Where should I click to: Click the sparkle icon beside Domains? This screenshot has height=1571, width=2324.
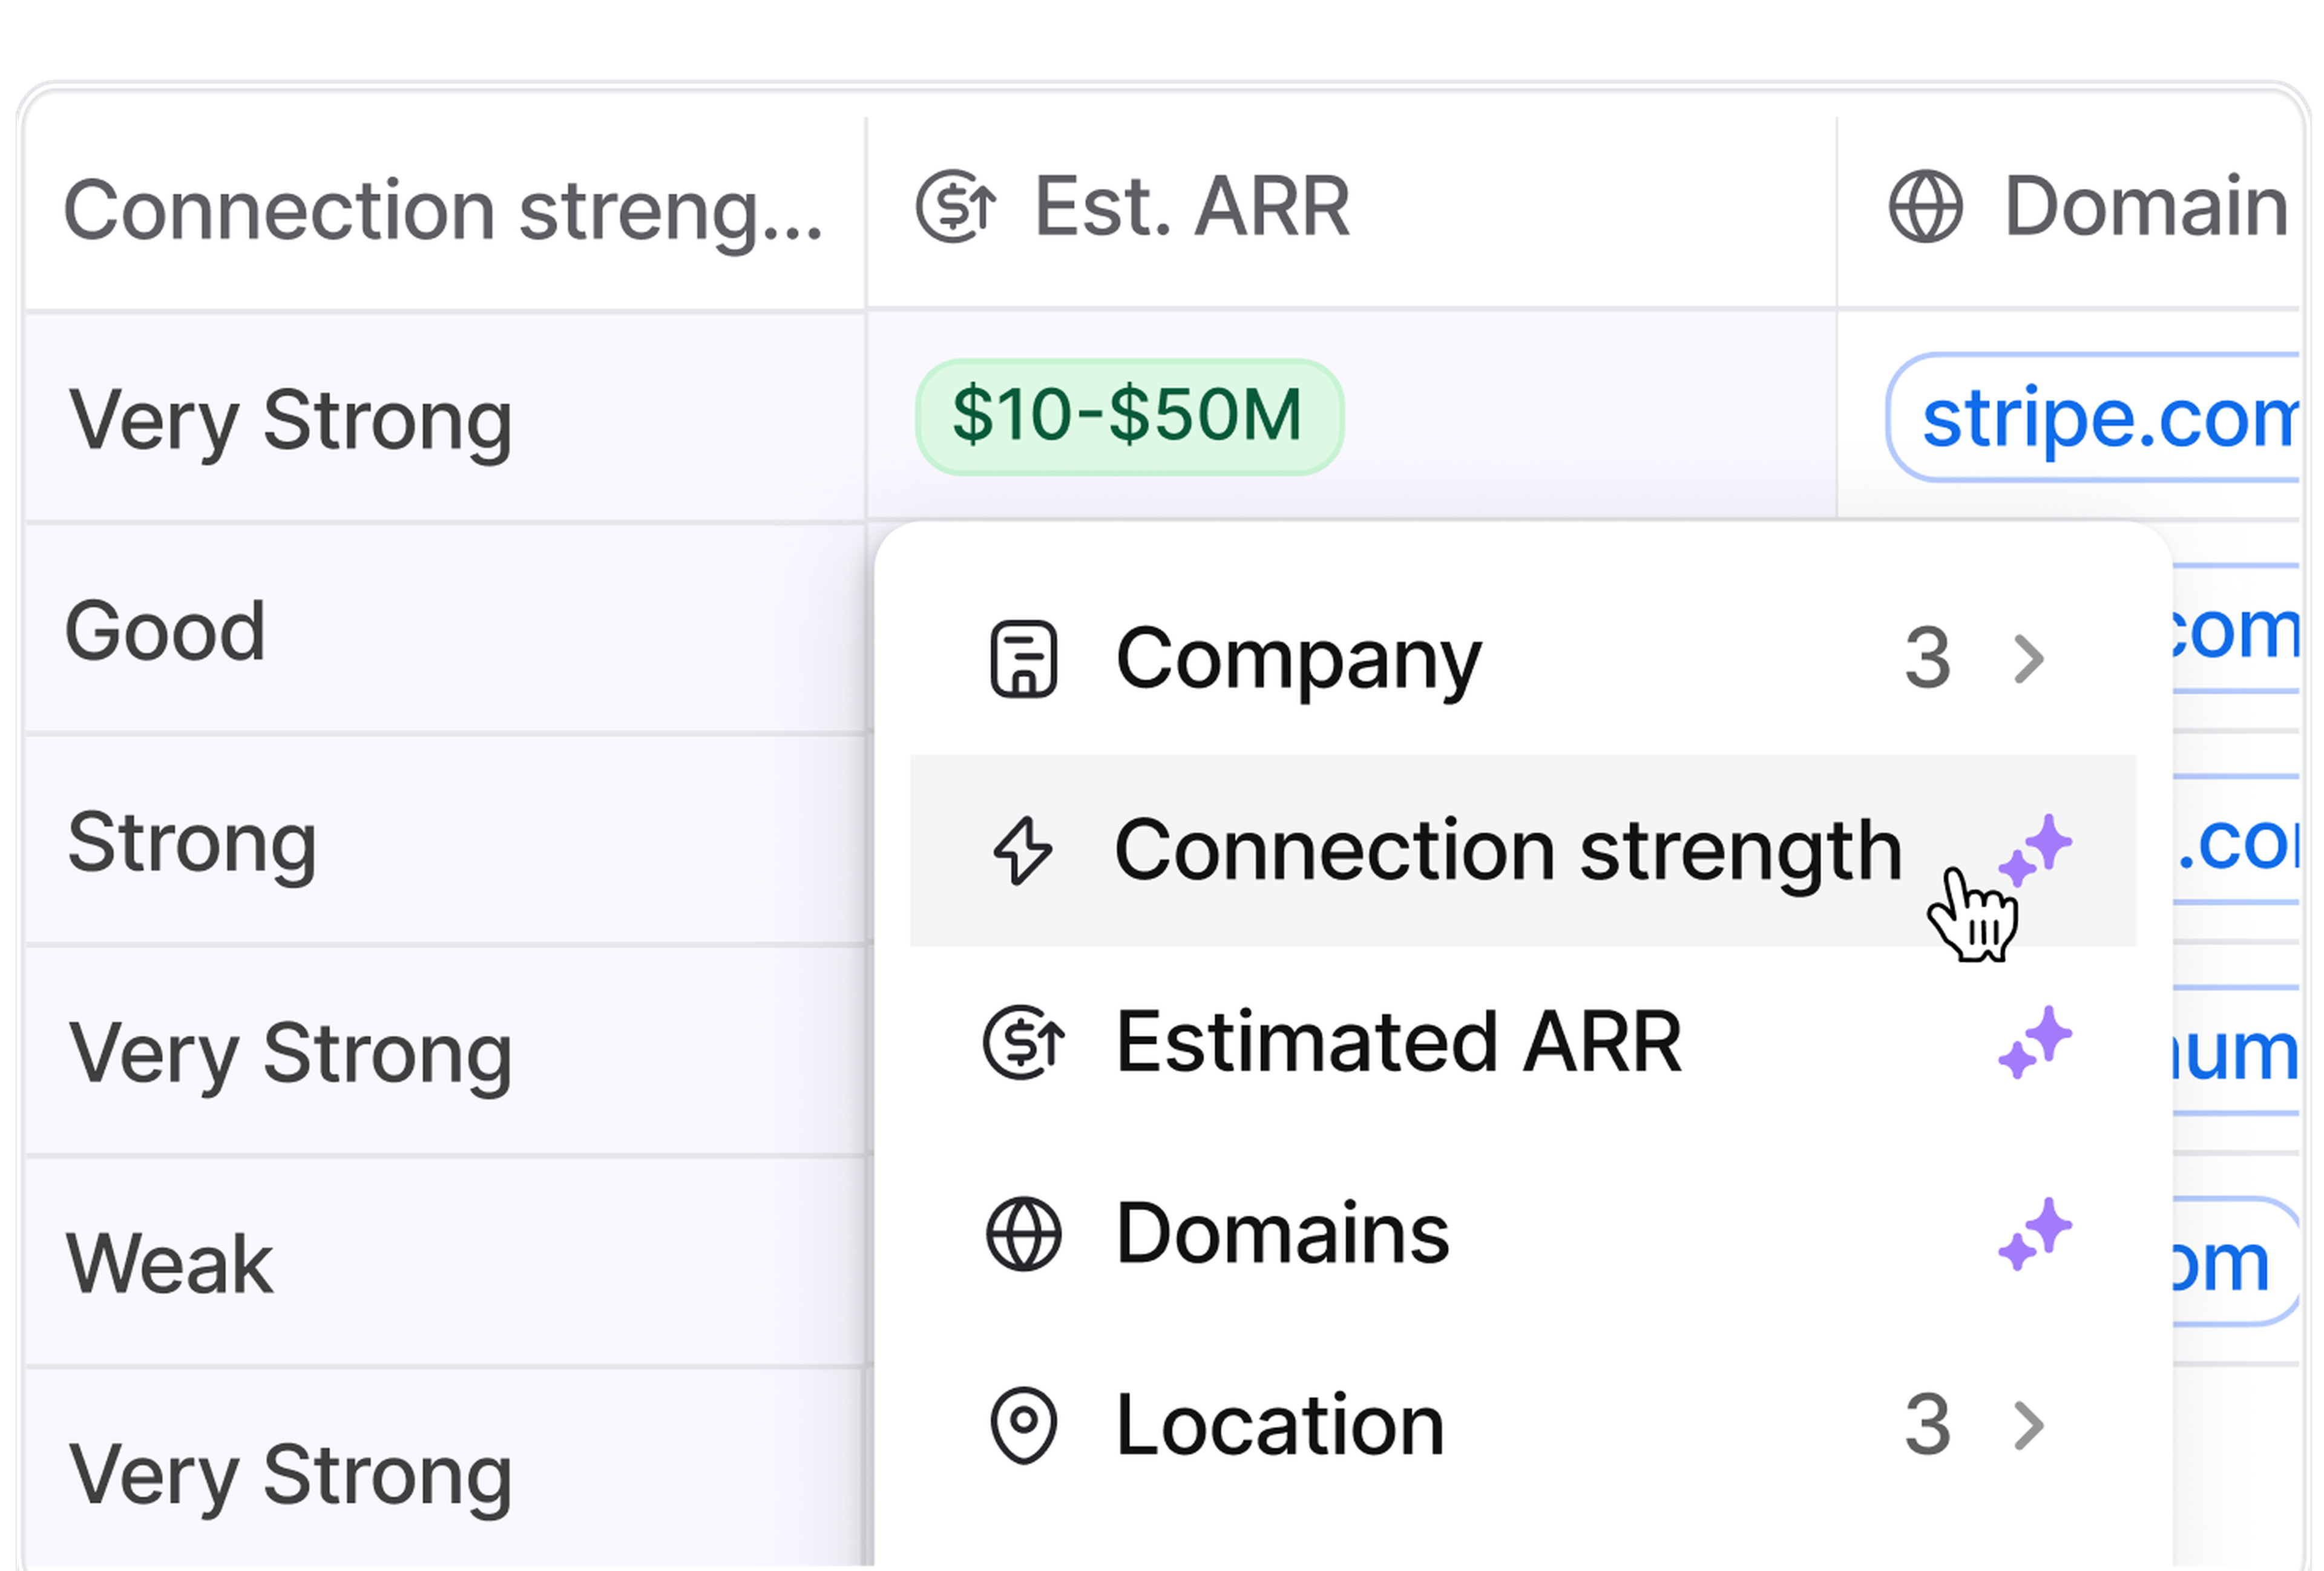click(x=2035, y=1234)
